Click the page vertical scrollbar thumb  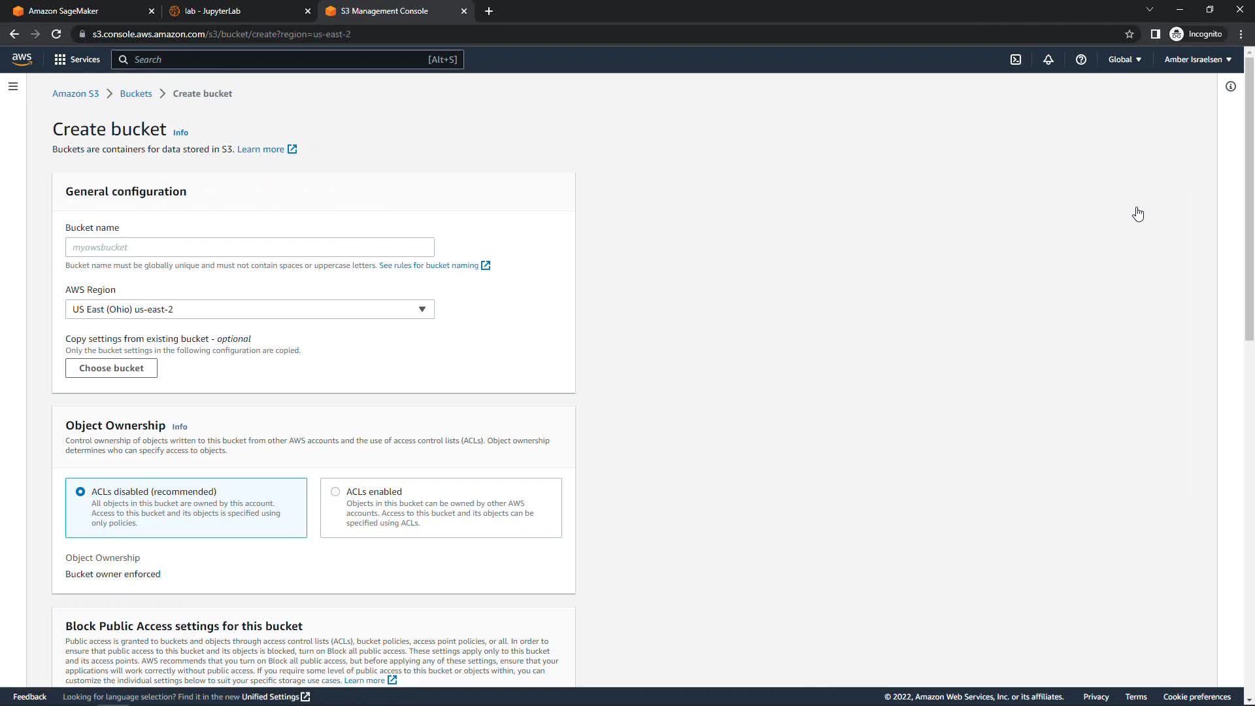click(1248, 196)
